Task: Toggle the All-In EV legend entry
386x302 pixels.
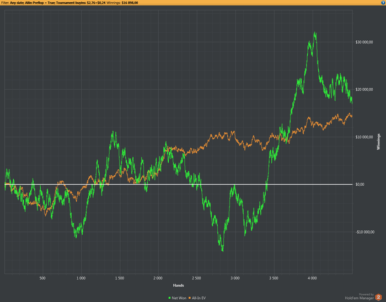Action: click(197, 298)
